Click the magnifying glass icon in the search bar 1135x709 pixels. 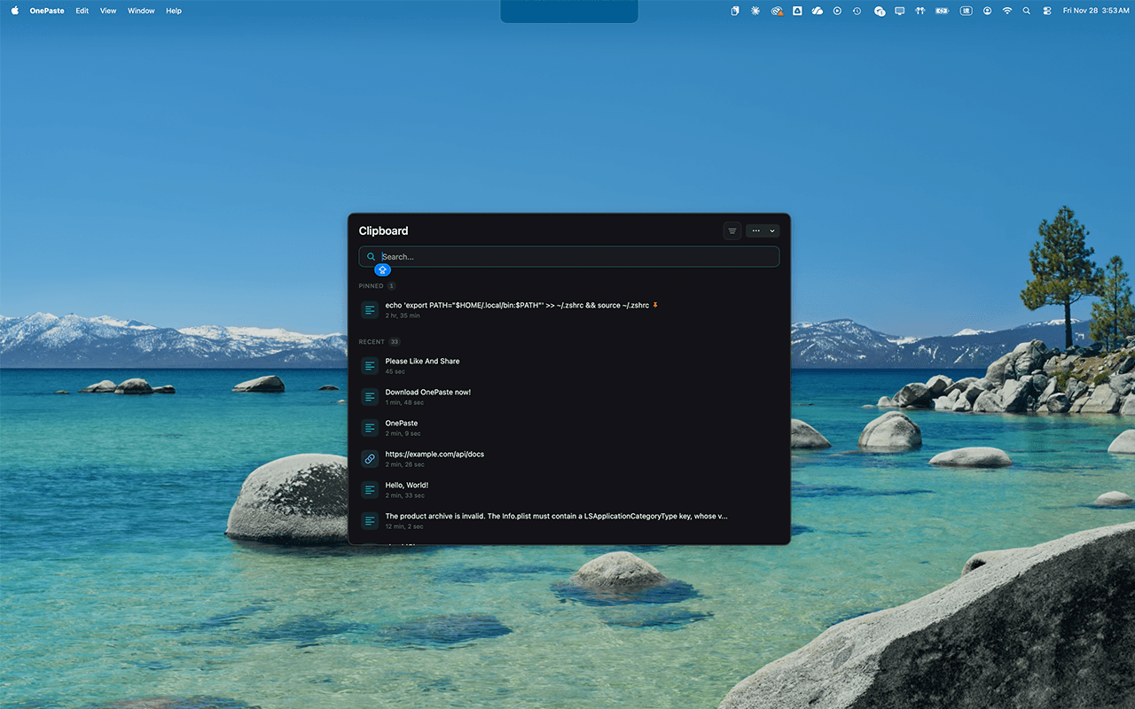click(371, 256)
